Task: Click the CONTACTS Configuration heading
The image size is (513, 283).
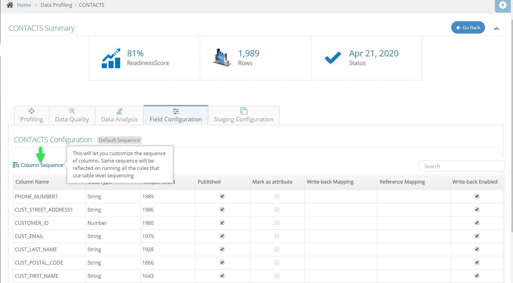Action: pos(53,140)
